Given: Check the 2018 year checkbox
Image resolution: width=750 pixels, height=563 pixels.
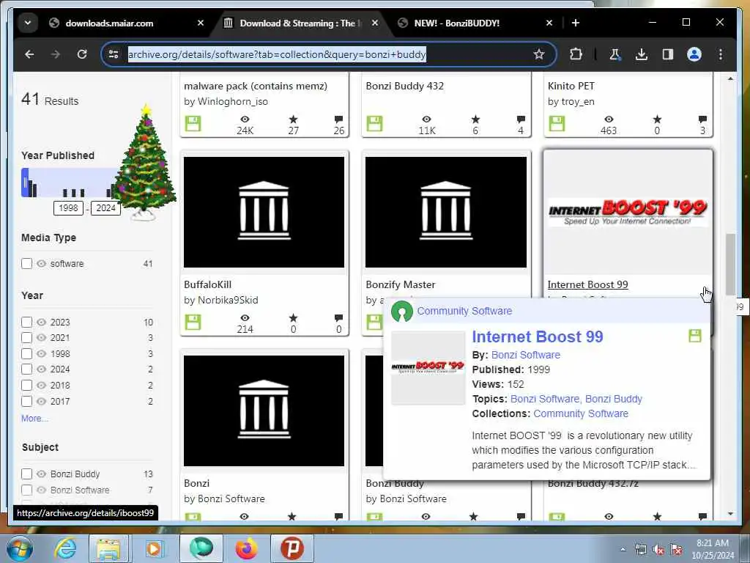Looking at the screenshot, I should pos(27,385).
